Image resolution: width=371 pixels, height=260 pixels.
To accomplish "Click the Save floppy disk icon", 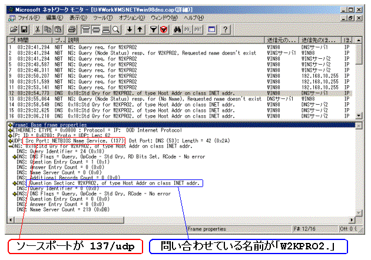I will (24, 29).
